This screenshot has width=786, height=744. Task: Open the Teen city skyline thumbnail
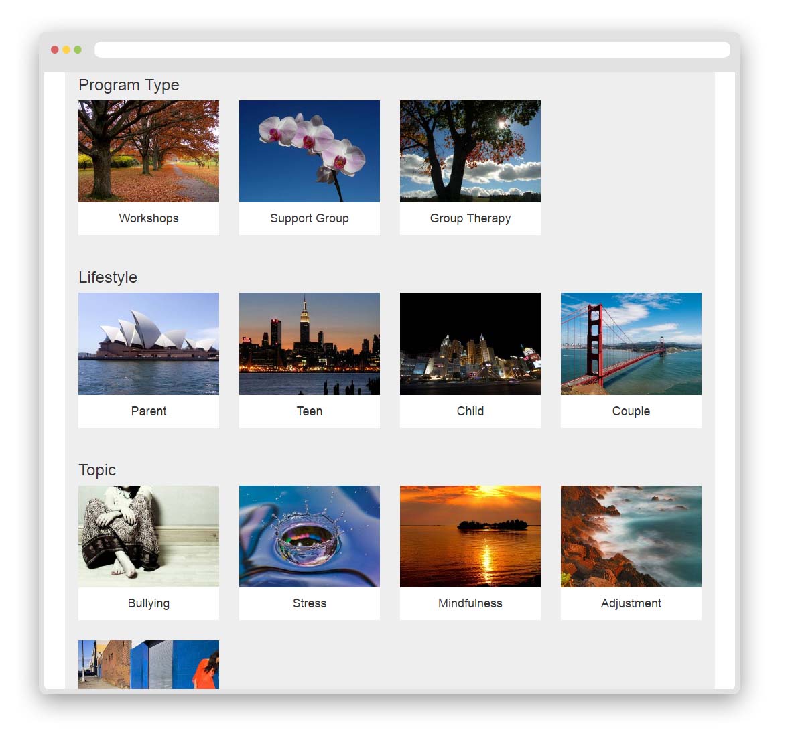310,344
